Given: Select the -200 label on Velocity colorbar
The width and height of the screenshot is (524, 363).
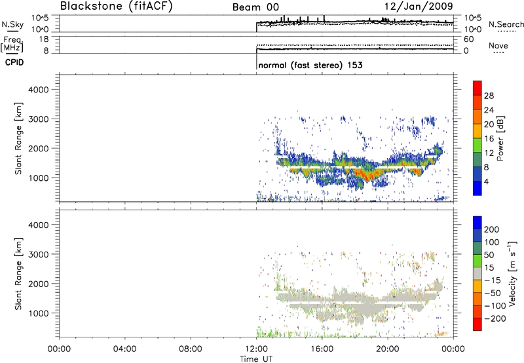Looking at the screenshot, I should coord(495,318).
